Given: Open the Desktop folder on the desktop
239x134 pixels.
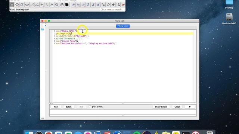Looking at the screenshot, I should [x=229, y=4].
